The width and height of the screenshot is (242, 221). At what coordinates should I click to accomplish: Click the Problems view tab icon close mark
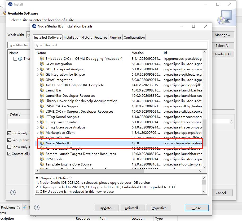coord(19,207)
